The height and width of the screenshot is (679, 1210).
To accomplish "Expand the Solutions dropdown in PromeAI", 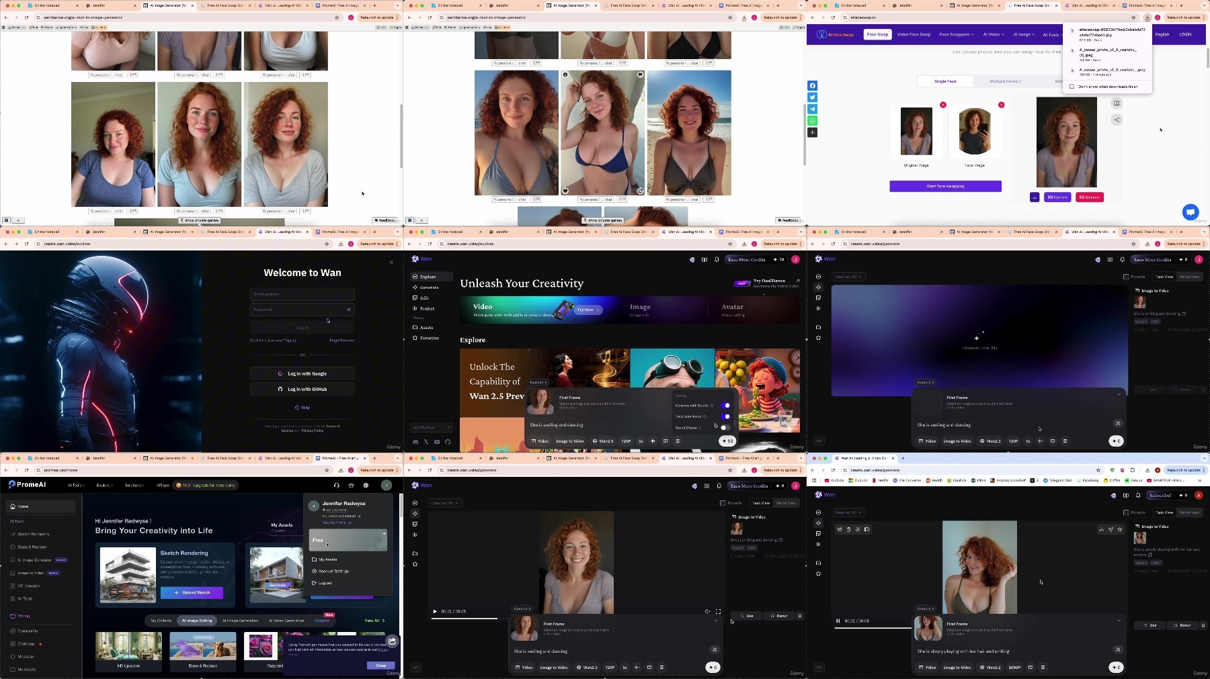I will pos(134,485).
